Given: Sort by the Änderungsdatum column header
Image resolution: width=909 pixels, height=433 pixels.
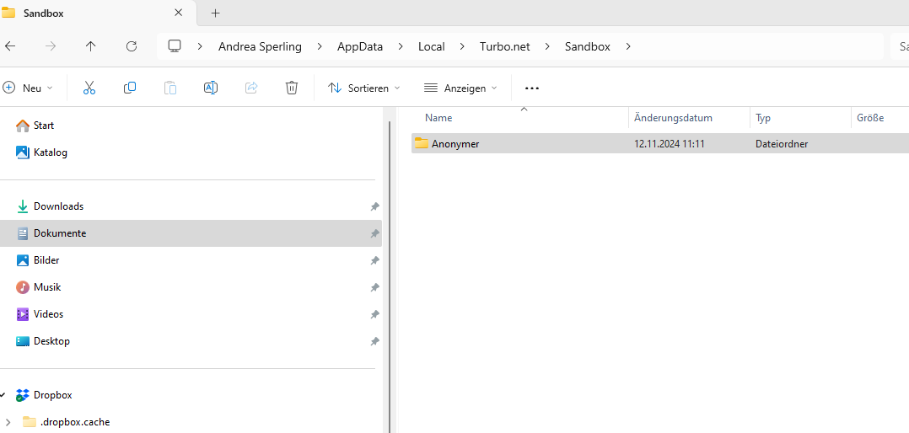Looking at the screenshot, I should coord(673,118).
